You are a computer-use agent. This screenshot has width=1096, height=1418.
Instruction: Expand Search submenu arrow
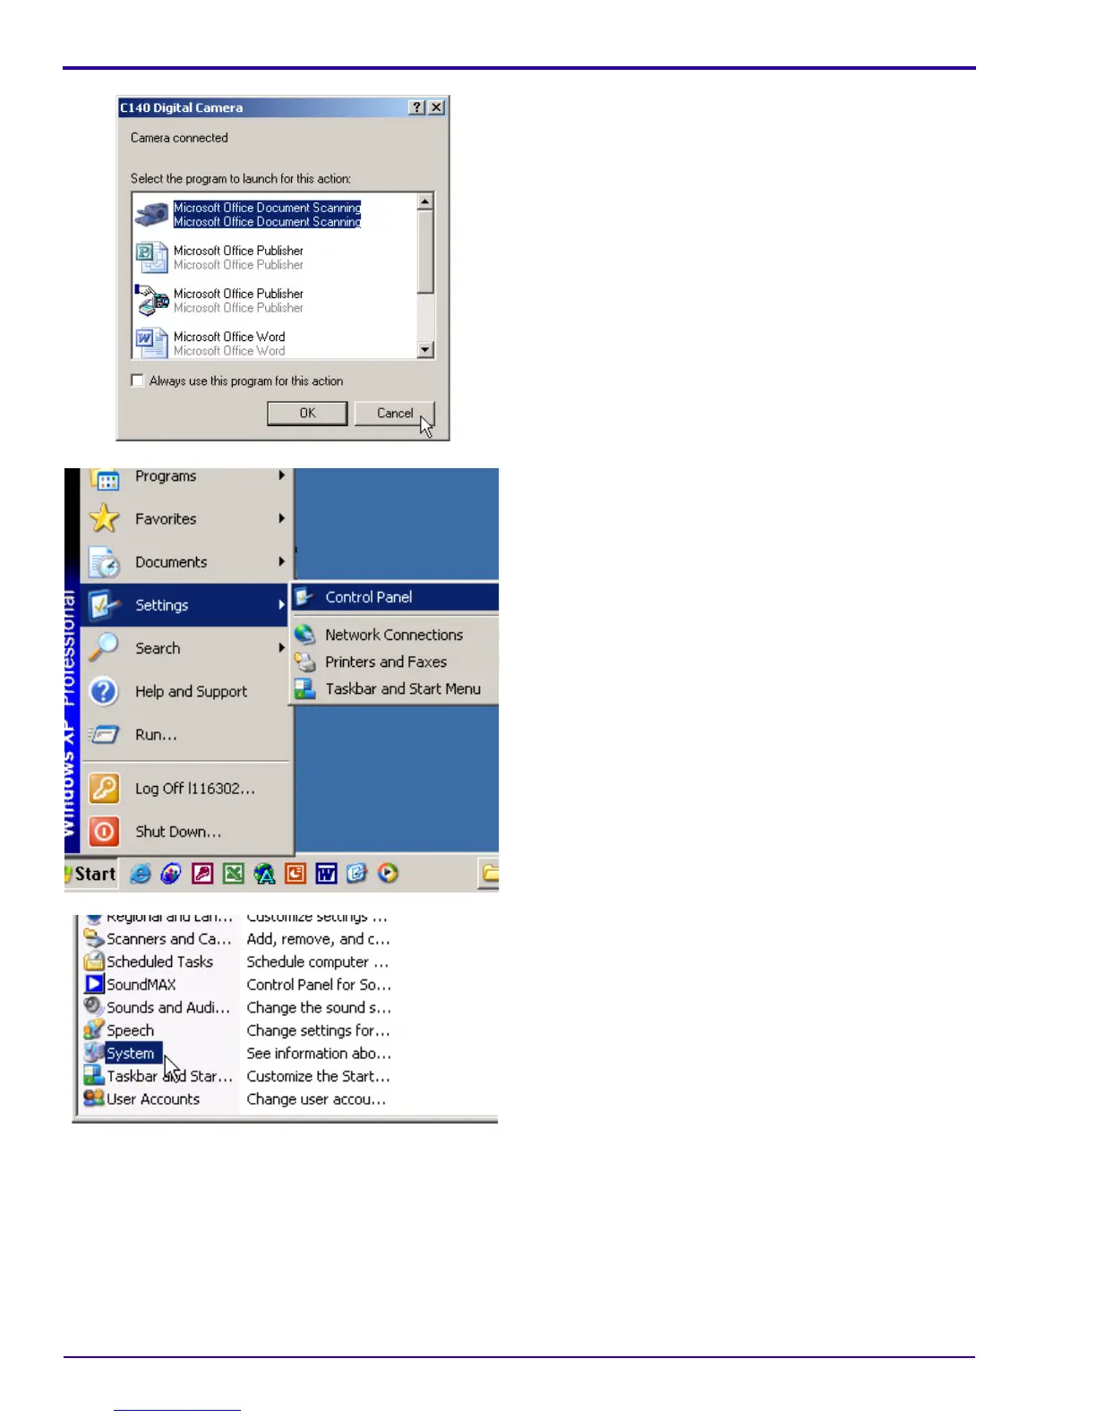pyautogui.click(x=281, y=647)
